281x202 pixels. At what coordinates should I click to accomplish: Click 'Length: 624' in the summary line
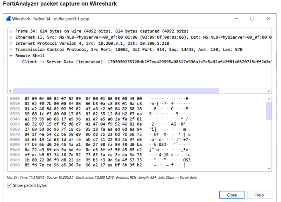[x=147, y=177]
